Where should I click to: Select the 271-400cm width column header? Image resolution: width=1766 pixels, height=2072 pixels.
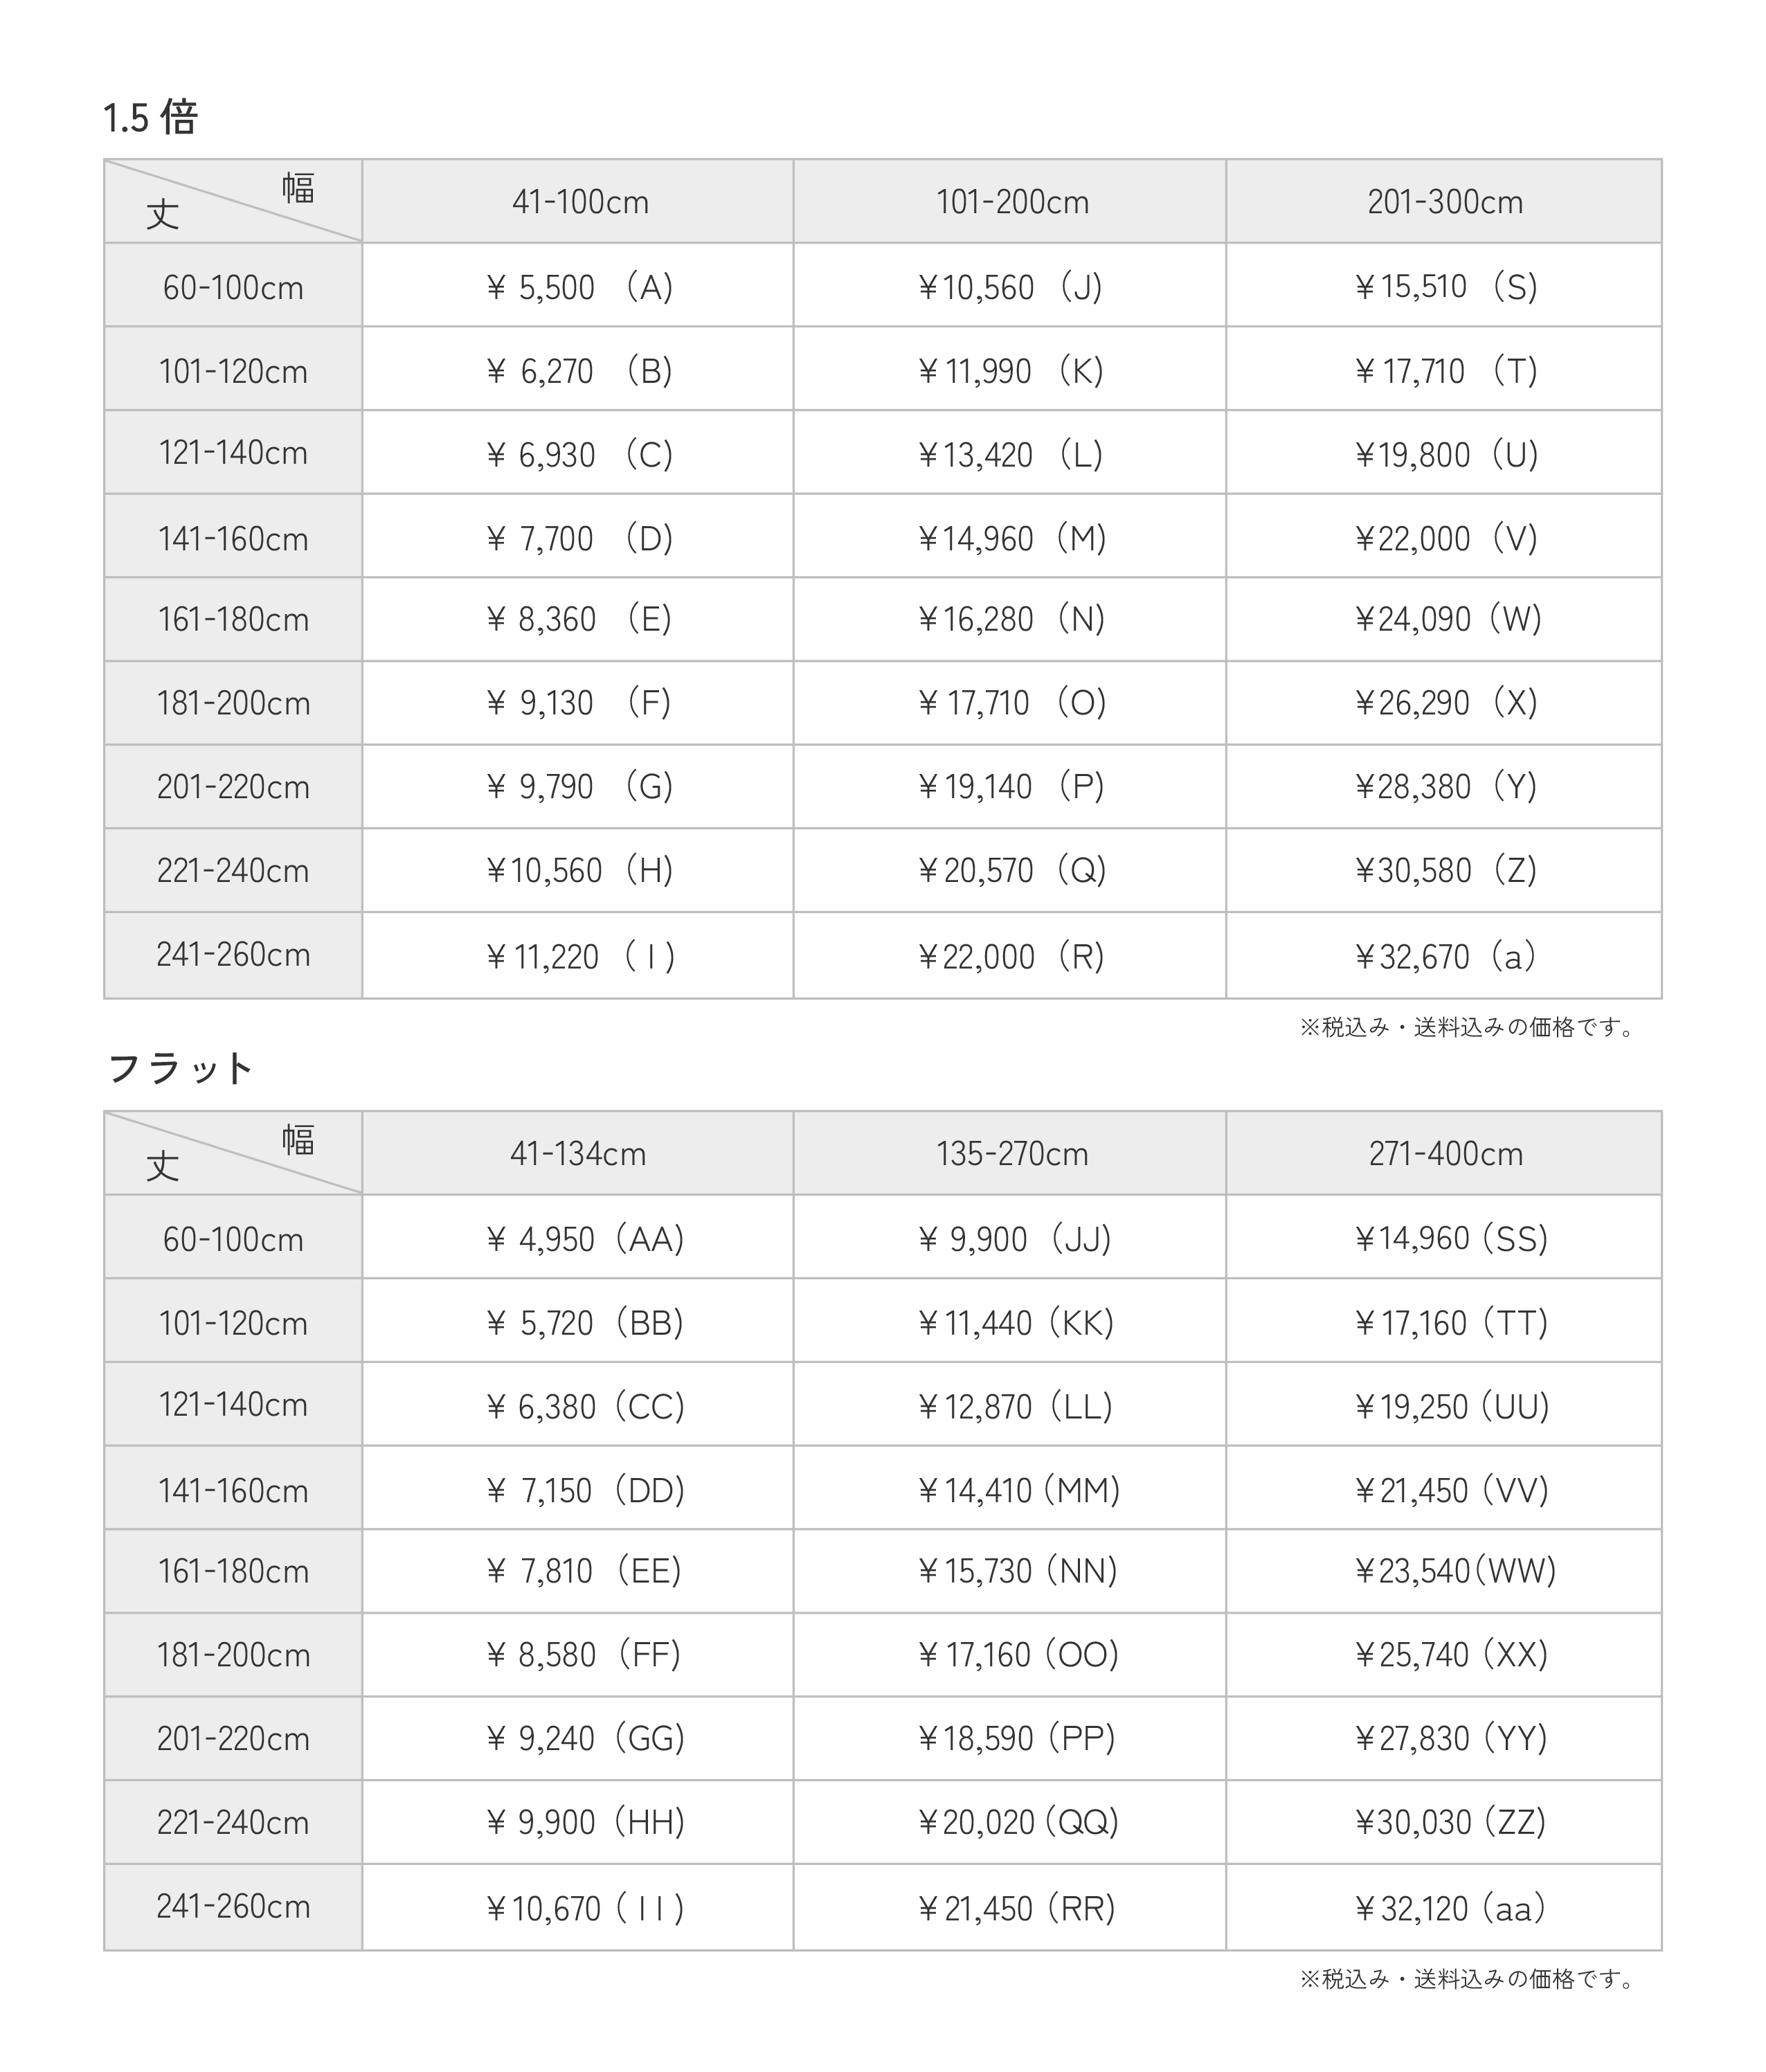1446,1154
